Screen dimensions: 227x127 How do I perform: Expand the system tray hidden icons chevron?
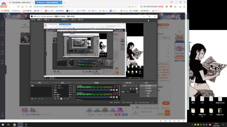192,125
